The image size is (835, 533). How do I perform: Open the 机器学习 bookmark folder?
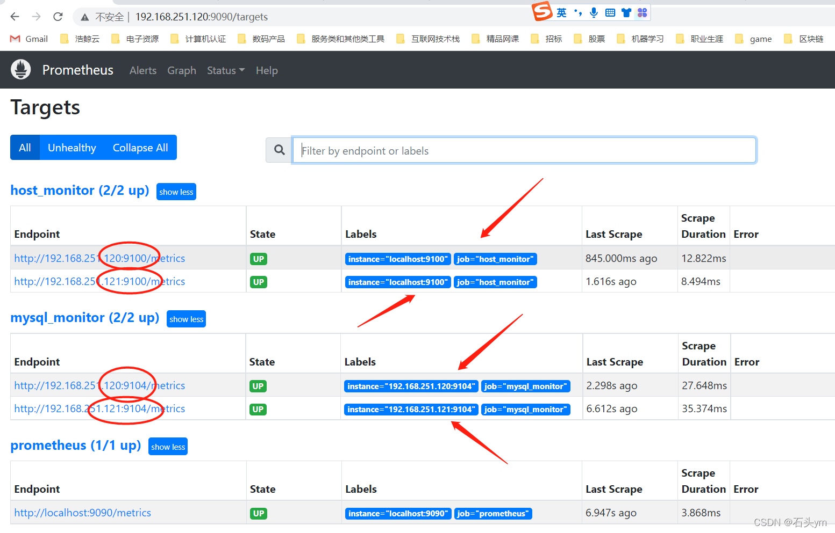(640, 39)
